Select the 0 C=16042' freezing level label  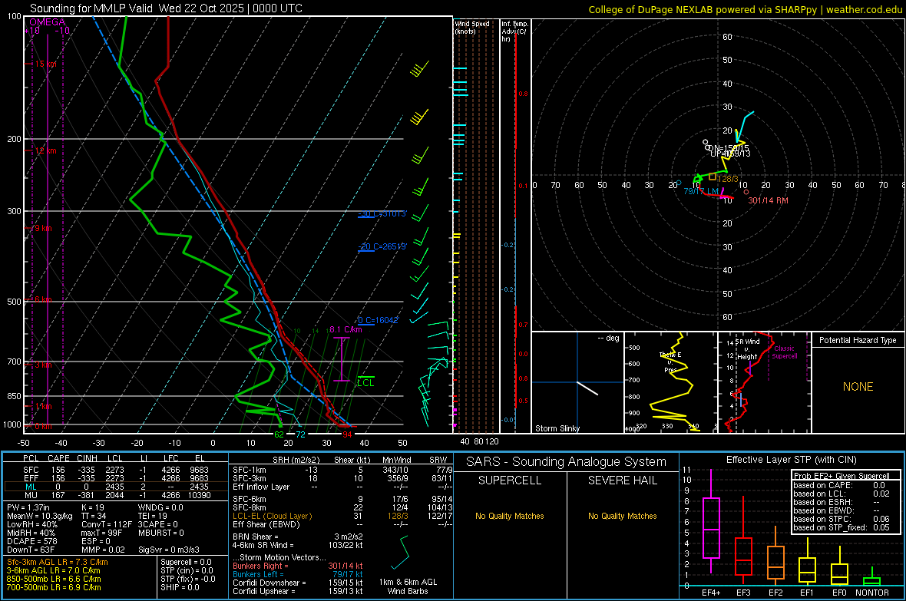379,320
